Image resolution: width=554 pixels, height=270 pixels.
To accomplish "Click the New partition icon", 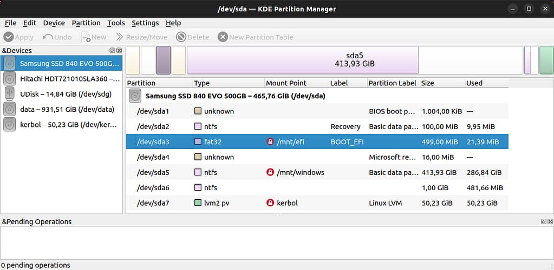I will [x=86, y=37].
